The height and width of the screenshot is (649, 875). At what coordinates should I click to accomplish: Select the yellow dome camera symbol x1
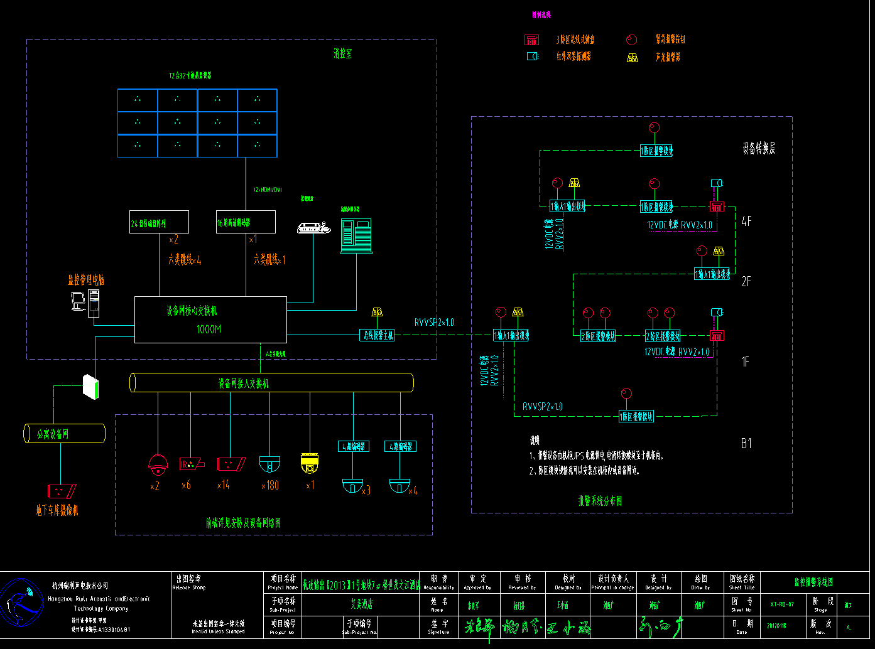pos(310,464)
